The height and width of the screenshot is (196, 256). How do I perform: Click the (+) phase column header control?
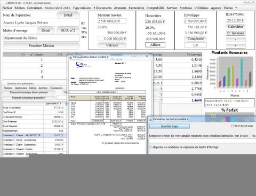[x=60, y=54]
